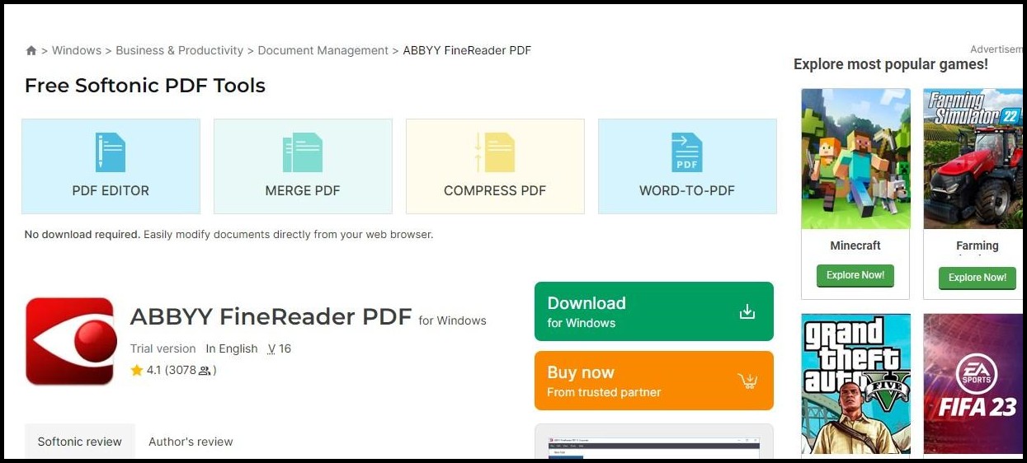Open the PDF EDITOR label
This screenshot has width=1027, height=463.
coord(111,190)
